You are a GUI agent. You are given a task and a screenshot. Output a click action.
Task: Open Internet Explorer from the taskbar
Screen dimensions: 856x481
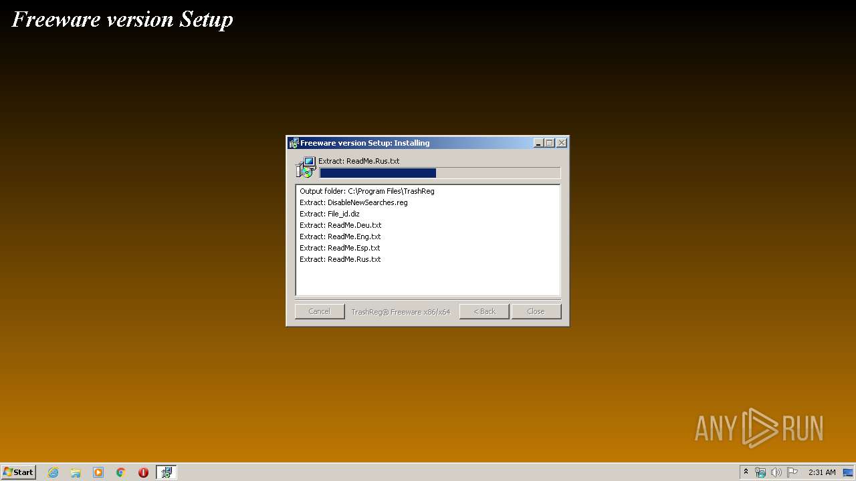point(53,472)
